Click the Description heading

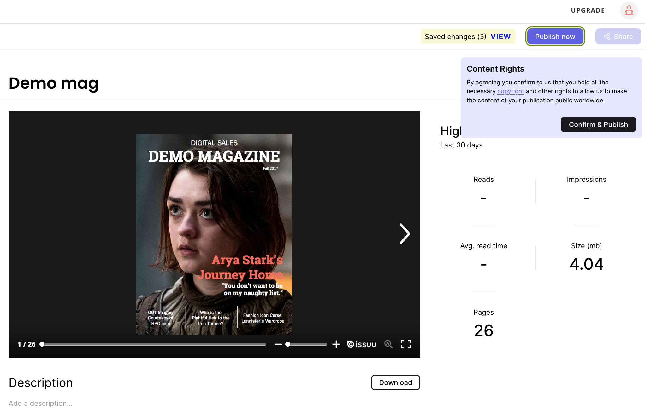pyautogui.click(x=41, y=383)
